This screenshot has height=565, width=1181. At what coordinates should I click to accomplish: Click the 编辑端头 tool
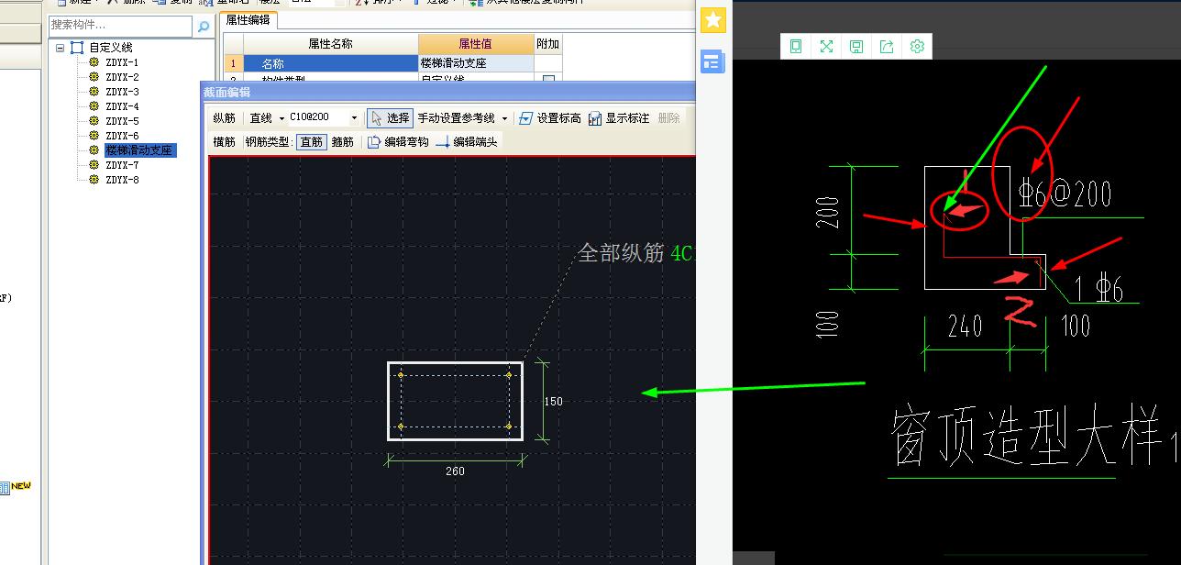[467, 142]
